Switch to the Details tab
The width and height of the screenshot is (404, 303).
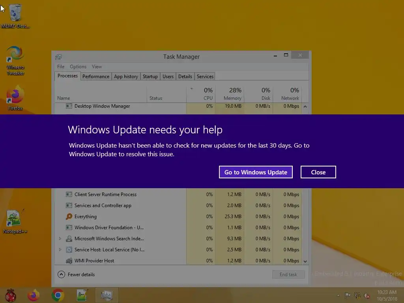pos(185,77)
